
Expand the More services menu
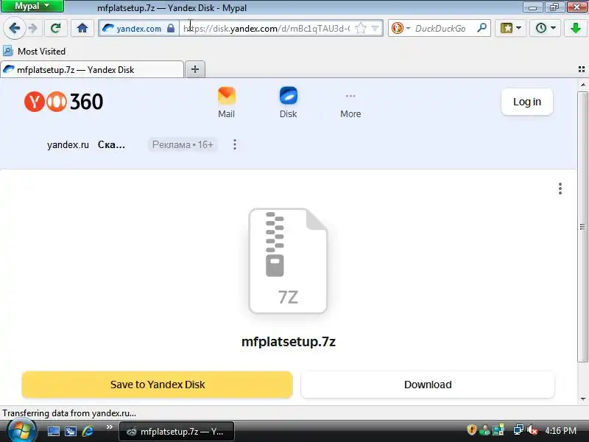350,105
